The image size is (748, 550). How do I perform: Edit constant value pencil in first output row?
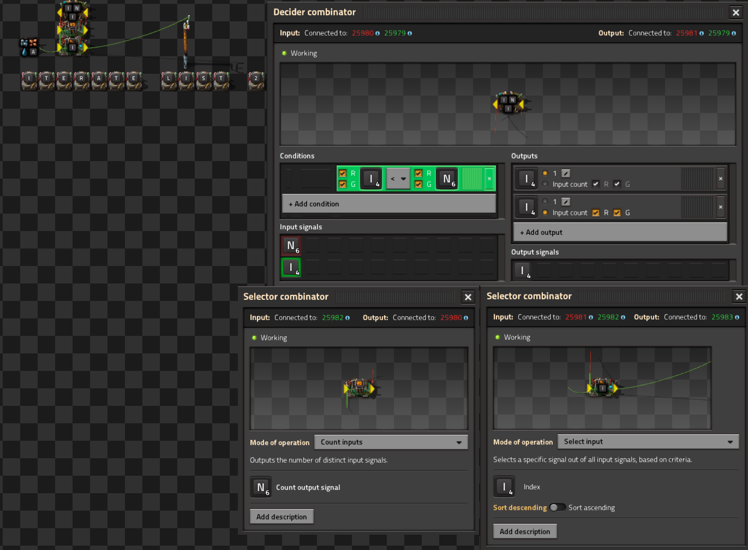point(566,173)
